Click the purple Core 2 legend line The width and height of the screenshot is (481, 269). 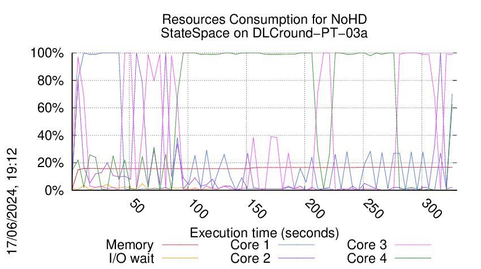(x=297, y=258)
